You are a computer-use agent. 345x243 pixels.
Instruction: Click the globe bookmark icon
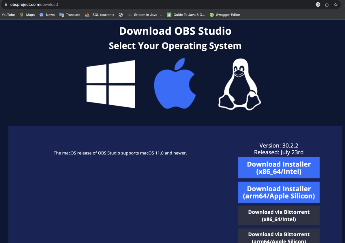point(121,15)
